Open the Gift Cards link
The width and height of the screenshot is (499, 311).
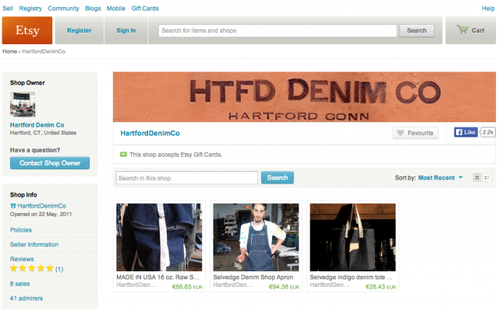pos(145,9)
